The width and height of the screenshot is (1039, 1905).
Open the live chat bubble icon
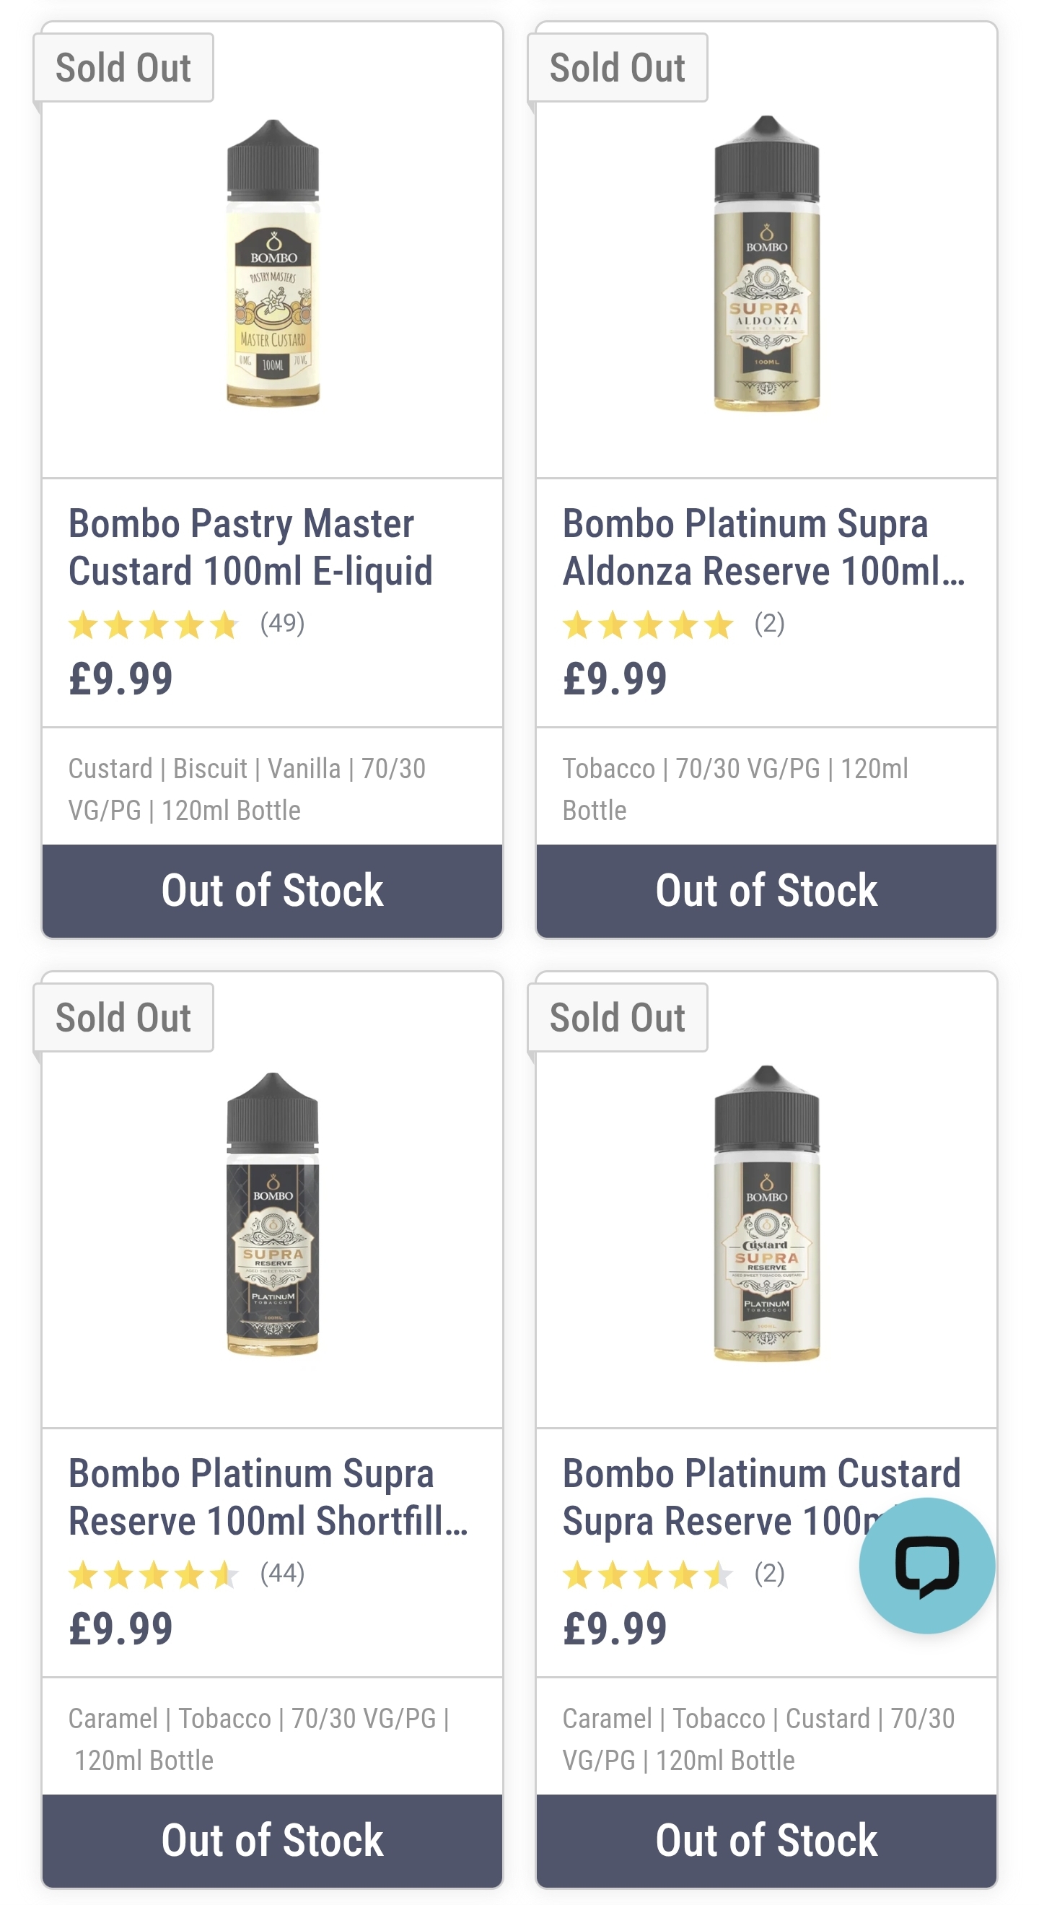click(x=926, y=1566)
